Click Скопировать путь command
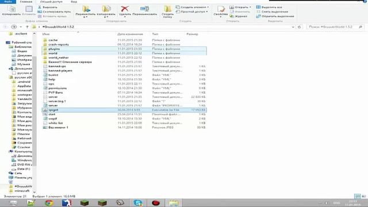Viewport: 368px width, 207px height. click(54, 11)
